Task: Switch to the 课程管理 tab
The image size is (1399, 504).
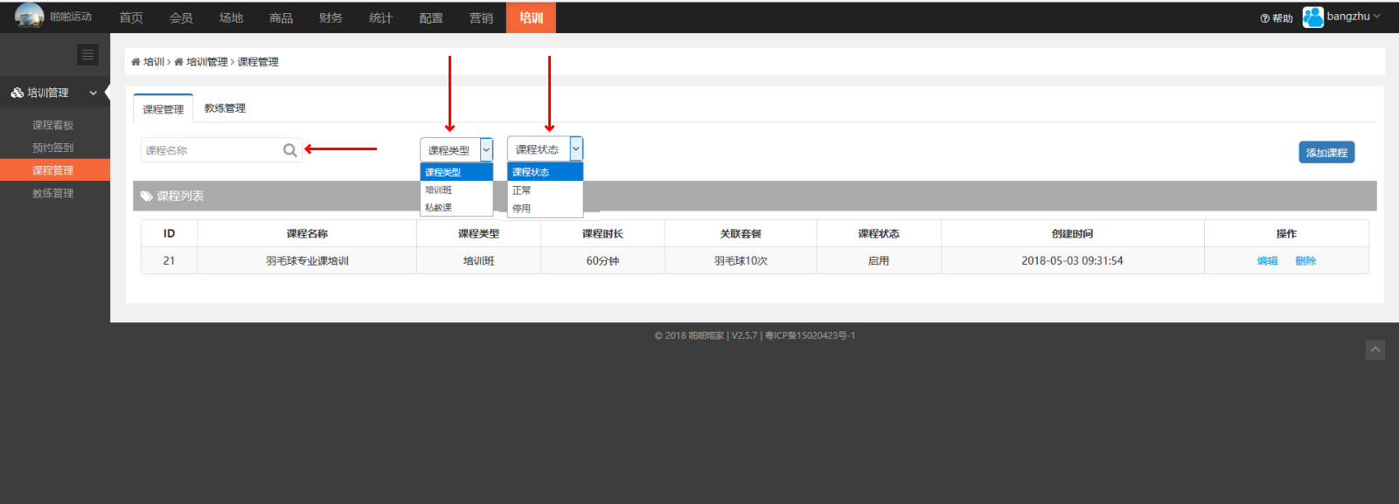Action: click(x=164, y=109)
